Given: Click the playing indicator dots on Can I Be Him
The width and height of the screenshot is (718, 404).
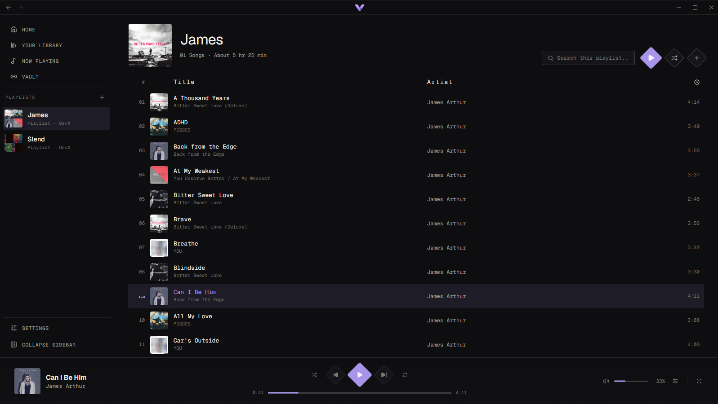Looking at the screenshot, I should pyautogui.click(x=142, y=297).
